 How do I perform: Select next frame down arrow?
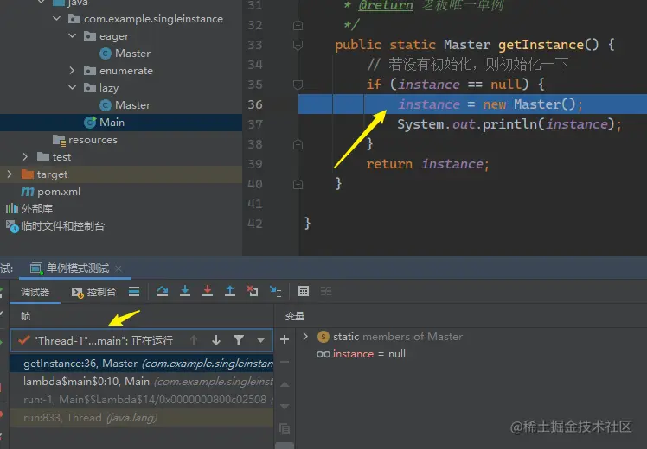click(x=215, y=340)
